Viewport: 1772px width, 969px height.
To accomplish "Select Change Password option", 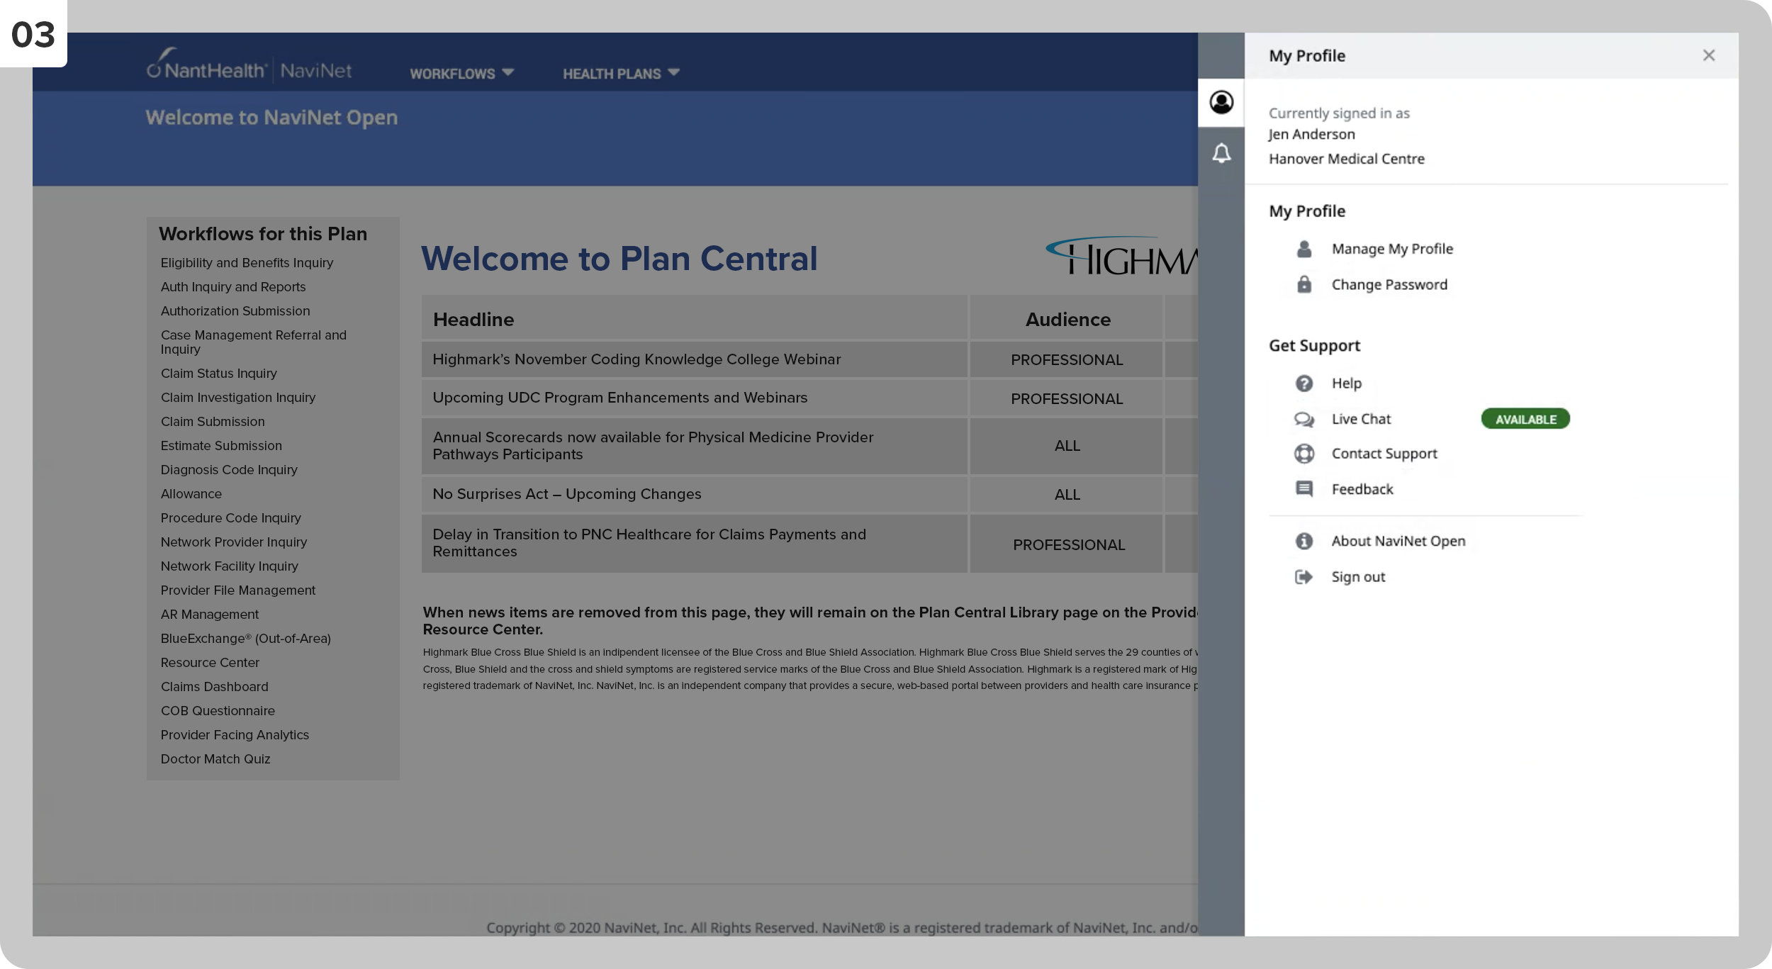I will [1389, 284].
